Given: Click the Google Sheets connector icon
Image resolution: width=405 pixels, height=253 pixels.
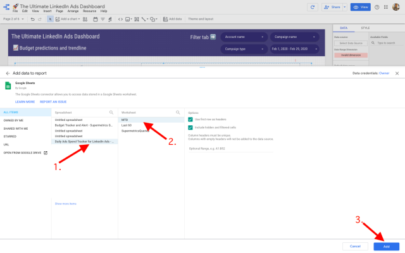Looking at the screenshot, I should pyautogui.click(x=9, y=85).
